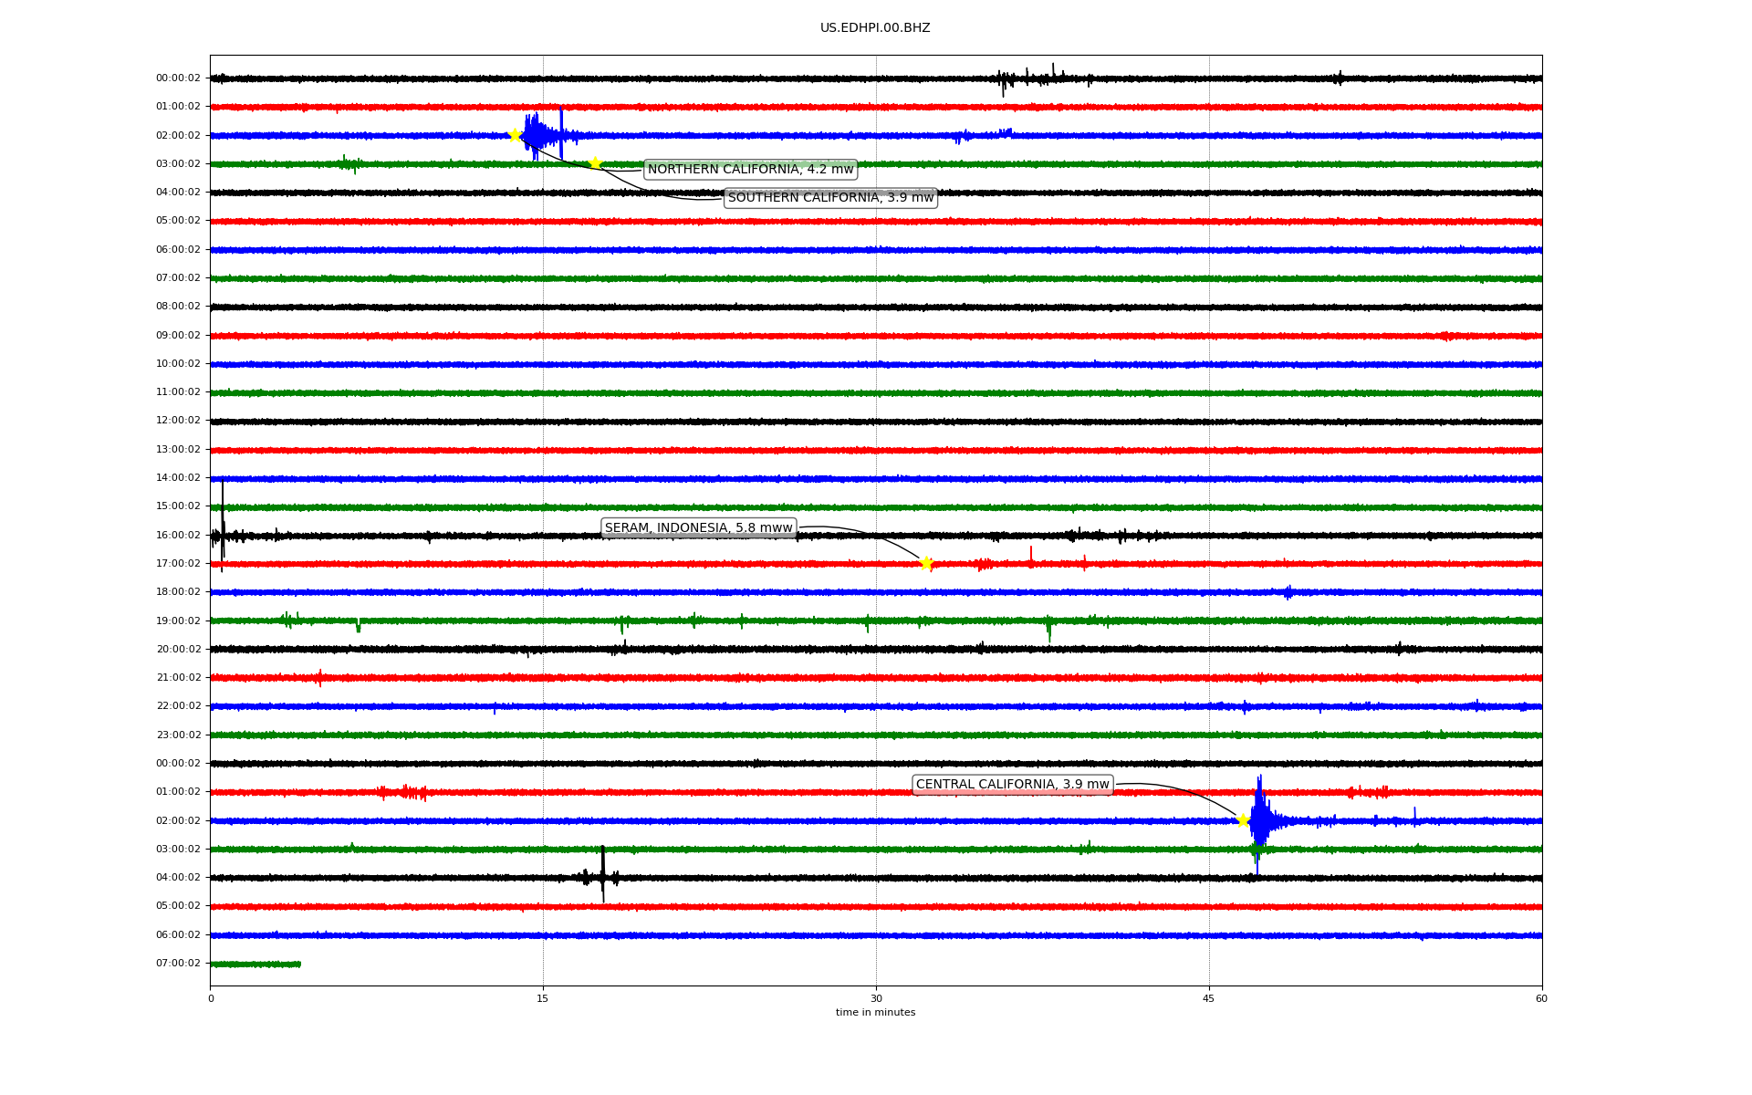The height and width of the screenshot is (1095, 1752).
Task: Click the SOUTHERN CALIFORNIA, 3.9 mw label
Action: (x=830, y=198)
